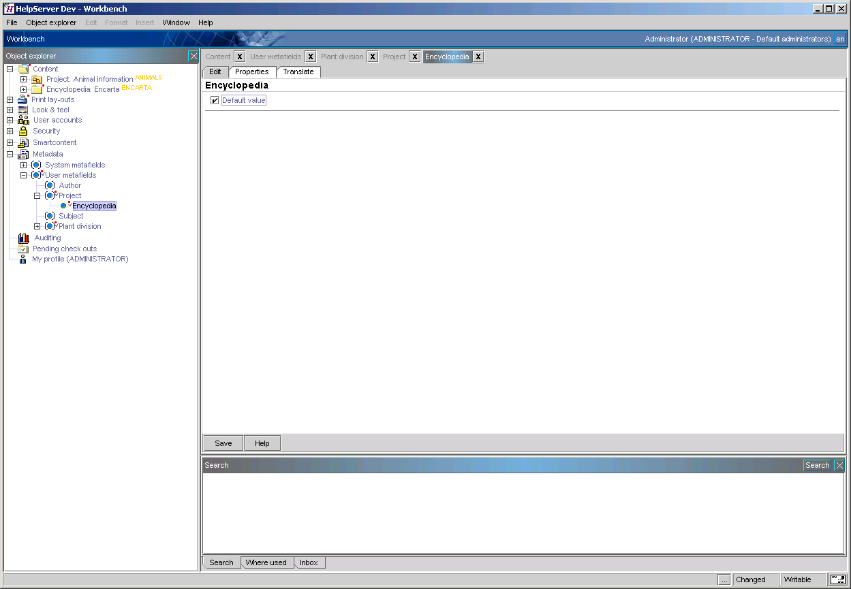Click the HelpServer application title icon

pyautogui.click(x=10, y=9)
